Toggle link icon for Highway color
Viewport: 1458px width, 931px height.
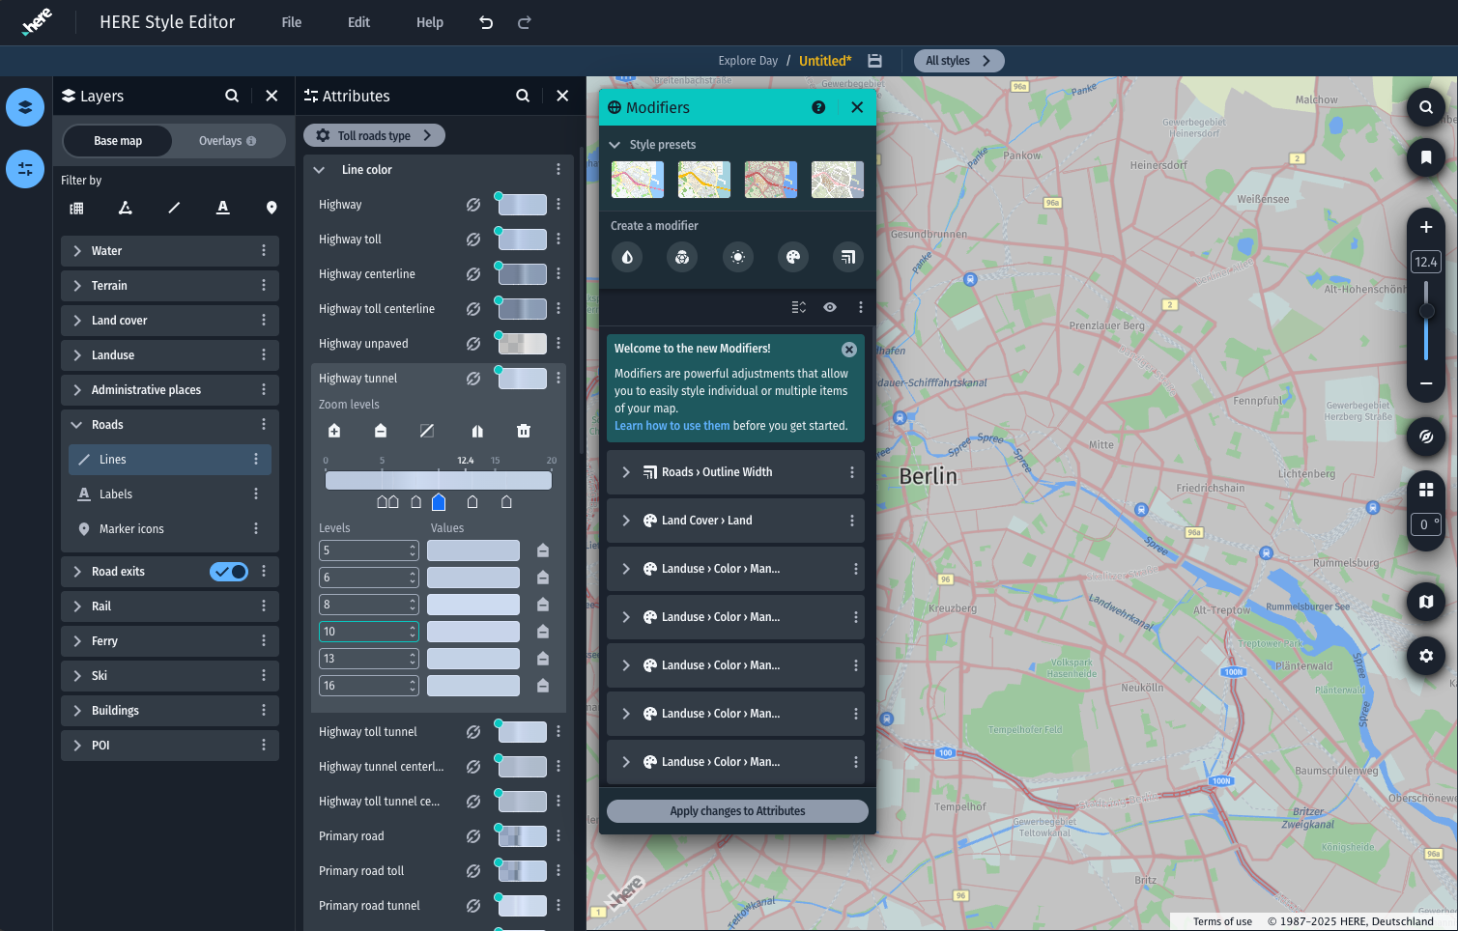473,205
